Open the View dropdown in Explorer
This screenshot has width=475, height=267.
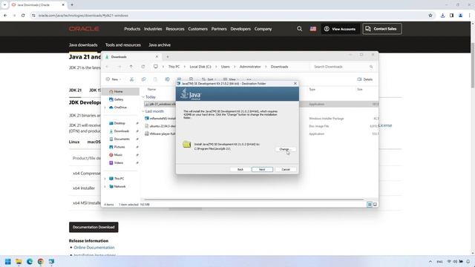point(231,79)
